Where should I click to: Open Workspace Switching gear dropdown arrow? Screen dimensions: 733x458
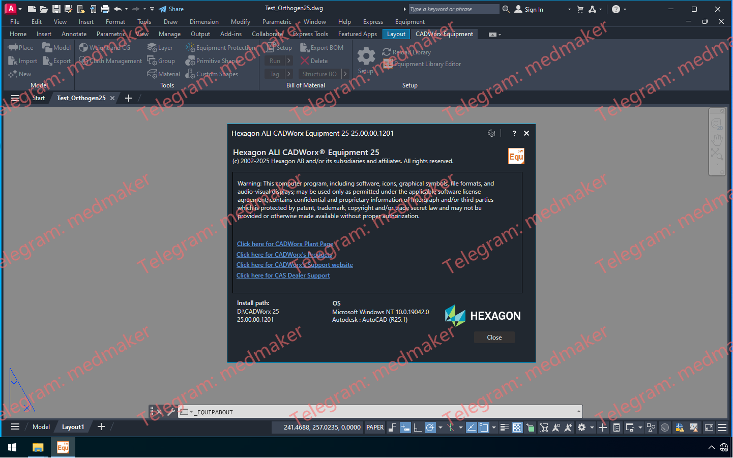tap(592, 428)
